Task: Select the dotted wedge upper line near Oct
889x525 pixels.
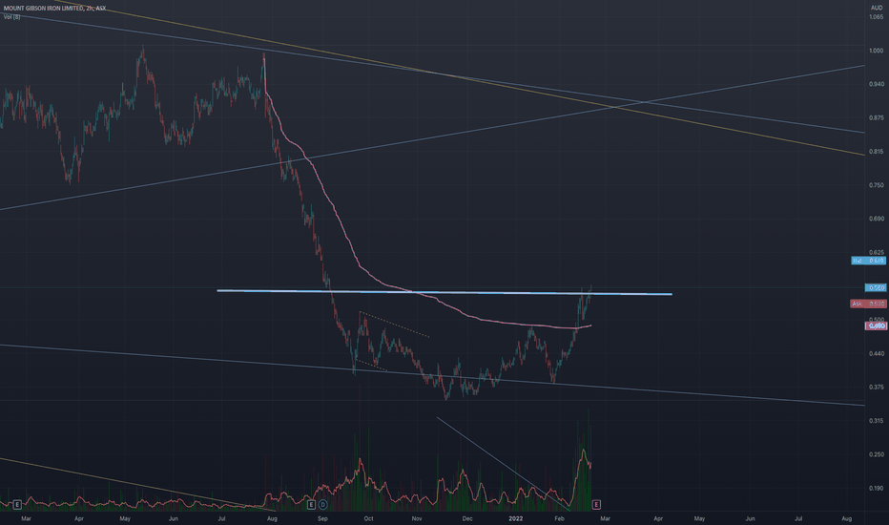Action: (395, 325)
